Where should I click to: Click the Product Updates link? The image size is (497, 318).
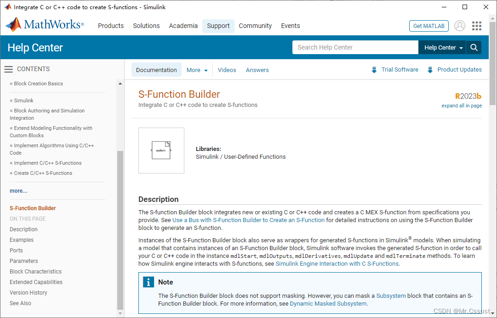[460, 70]
